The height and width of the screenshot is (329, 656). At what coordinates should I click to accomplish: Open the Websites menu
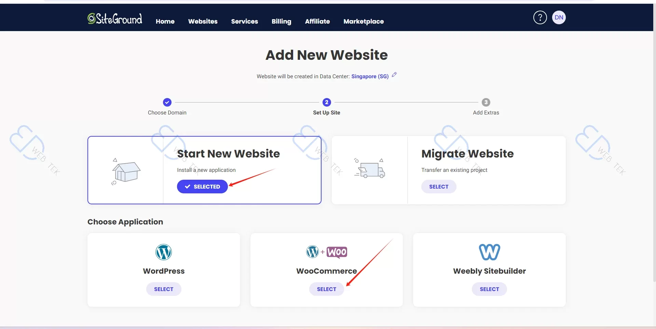203,21
